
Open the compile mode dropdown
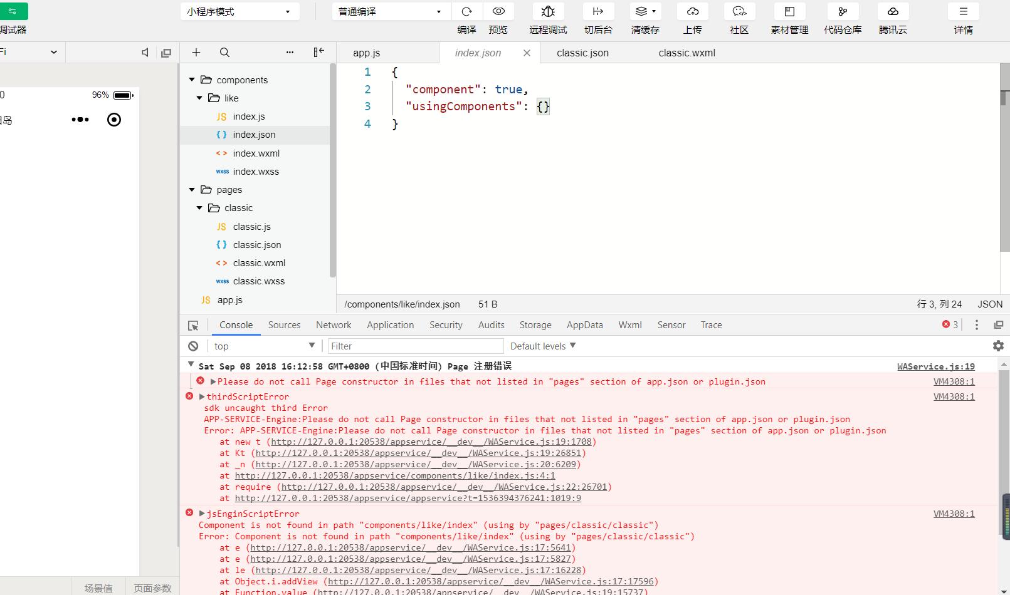tap(391, 11)
